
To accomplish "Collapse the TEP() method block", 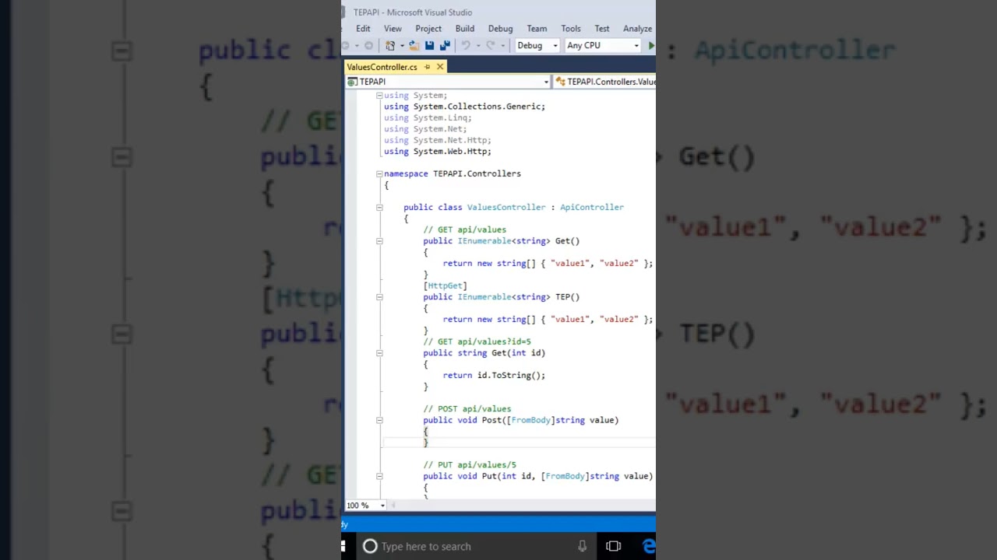I will (x=379, y=297).
